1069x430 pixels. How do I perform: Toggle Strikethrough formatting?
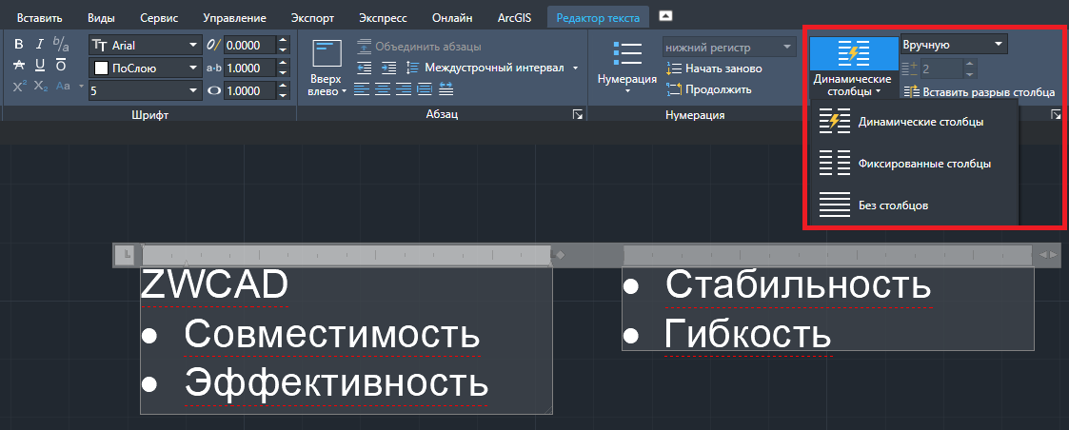tap(19, 66)
